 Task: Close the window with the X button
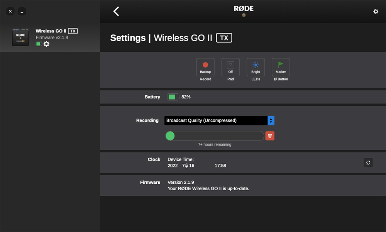point(10,11)
